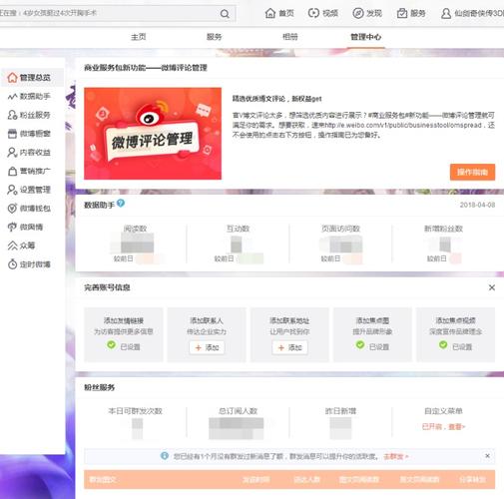Follow the 去群发 > link
Image resolution: width=504 pixels, height=499 pixels.
pyautogui.click(x=396, y=456)
